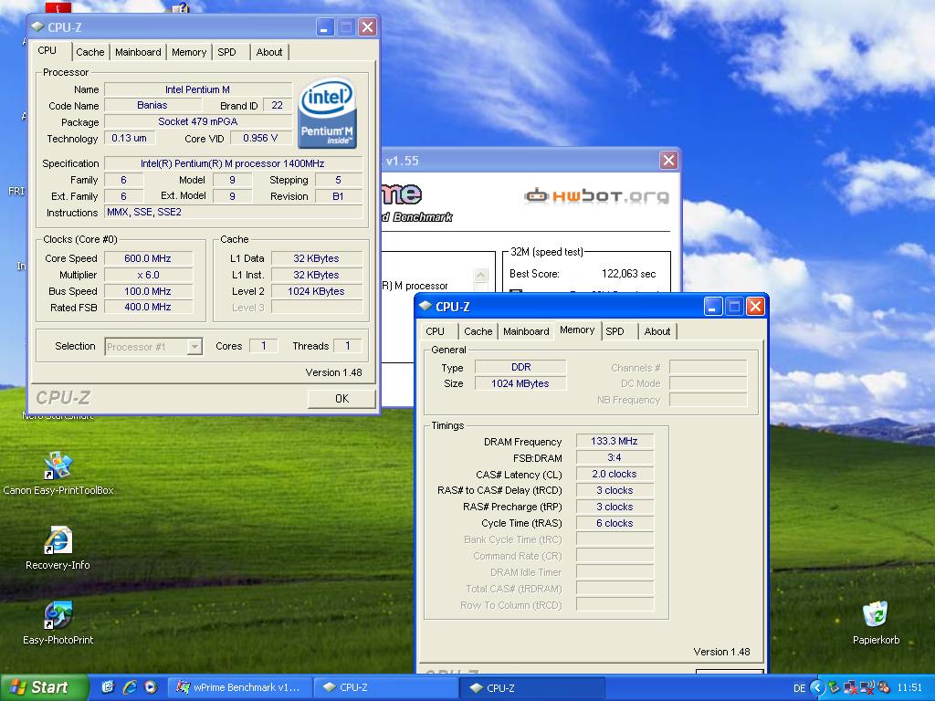Click the Core VID value '0.956 V'
The width and height of the screenshot is (935, 701).
coord(260,139)
